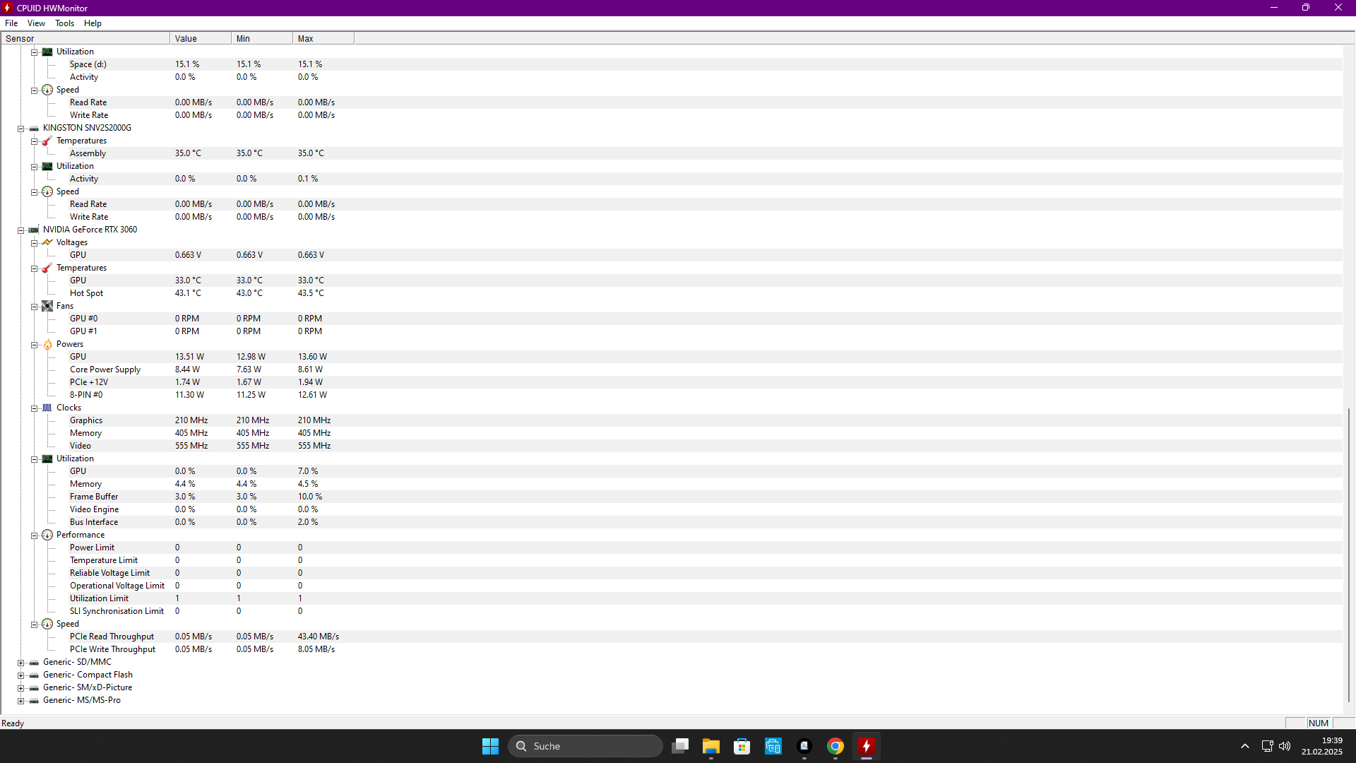Viewport: 1356px width, 763px height.
Task: Click the Clocks icon
Action: pyautogui.click(x=47, y=408)
